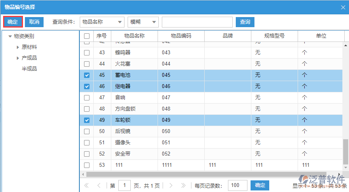The image size is (349, 192).
Task: Sort by 规格型号 column header
Action: (274, 36)
